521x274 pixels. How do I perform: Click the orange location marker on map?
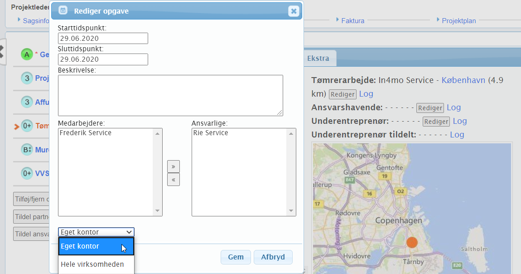411,242
